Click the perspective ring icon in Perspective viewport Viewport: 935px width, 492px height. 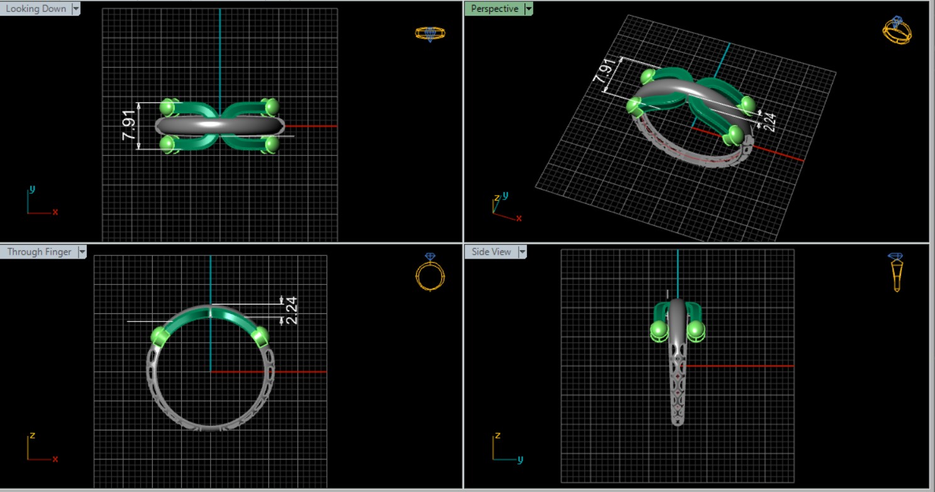897,30
